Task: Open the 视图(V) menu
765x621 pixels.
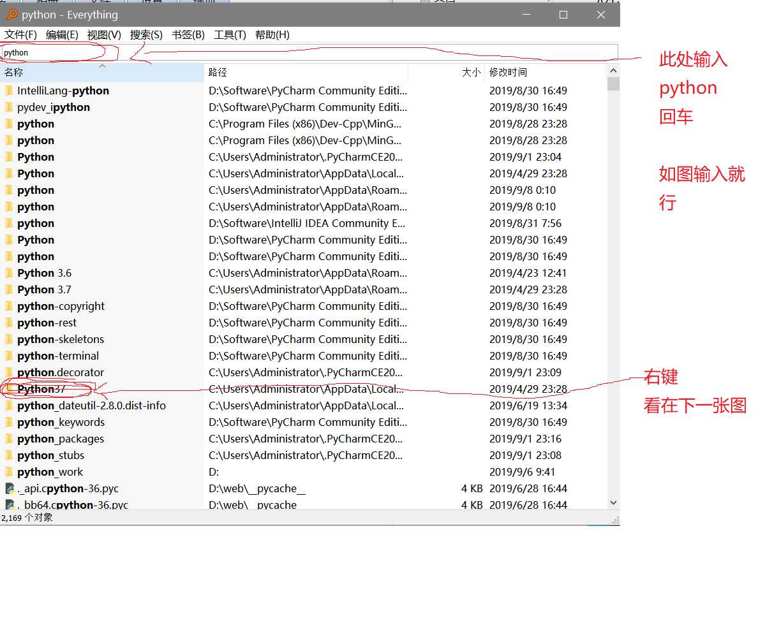Action: coord(104,35)
